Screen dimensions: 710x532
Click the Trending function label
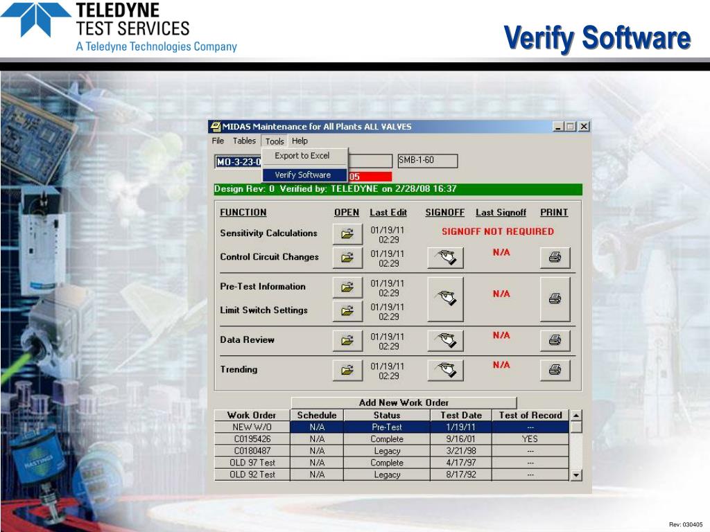tap(239, 370)
